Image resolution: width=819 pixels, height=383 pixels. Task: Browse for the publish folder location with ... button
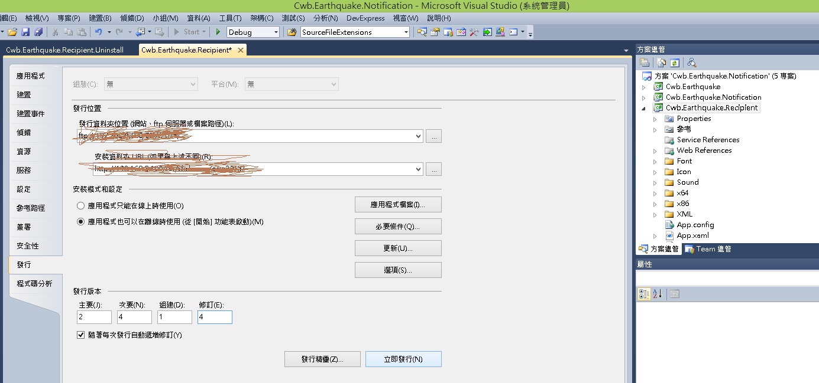[x=433, y=136]
